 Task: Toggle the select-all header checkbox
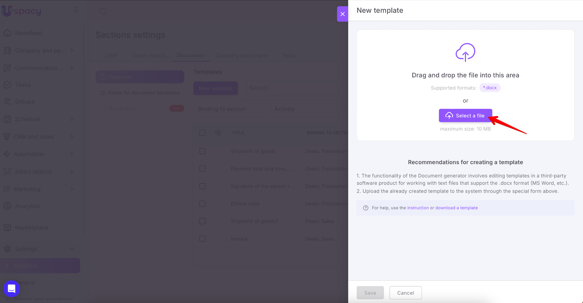[202, 133]
